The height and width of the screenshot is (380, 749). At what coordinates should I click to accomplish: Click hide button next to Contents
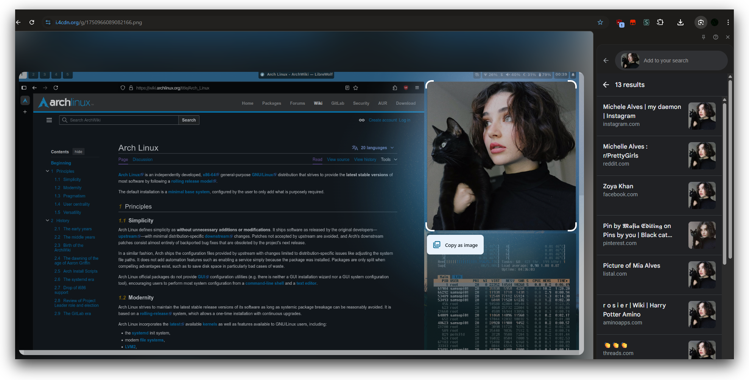pyautogui.click(x=78, y=152)
